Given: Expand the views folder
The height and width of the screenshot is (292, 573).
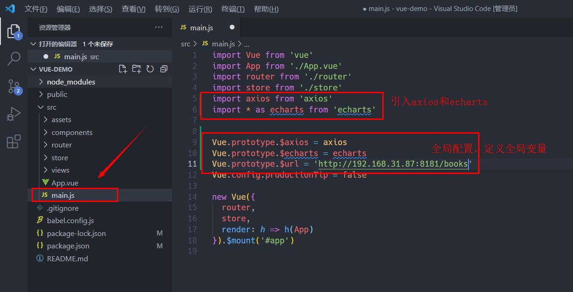Looking at the screenshot, I should (x=100, y=170).
